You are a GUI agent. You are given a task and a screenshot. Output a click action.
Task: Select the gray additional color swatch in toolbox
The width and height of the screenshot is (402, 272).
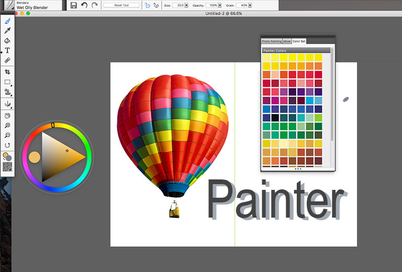click(9, 158)
